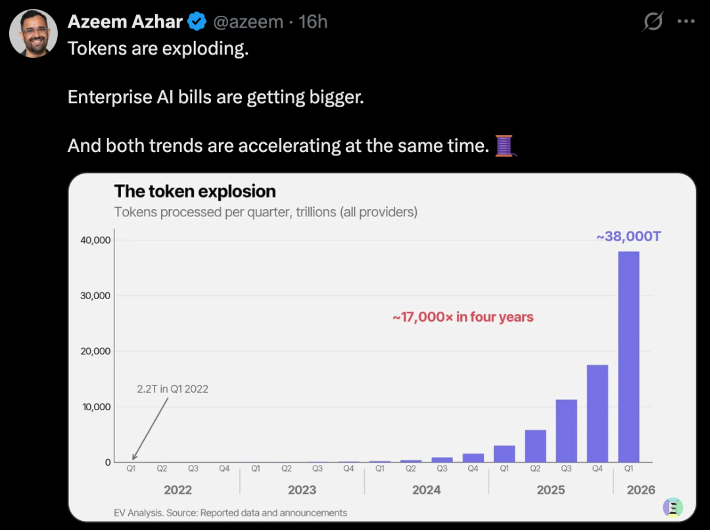Click the chart title The token explosion
The width and height of the screenshot is (710, 530).
195,191
